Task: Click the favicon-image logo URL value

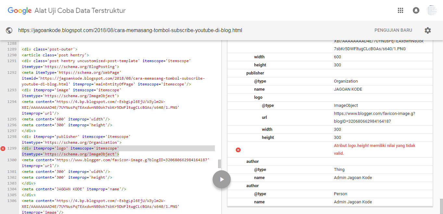Action: point(374,118)
